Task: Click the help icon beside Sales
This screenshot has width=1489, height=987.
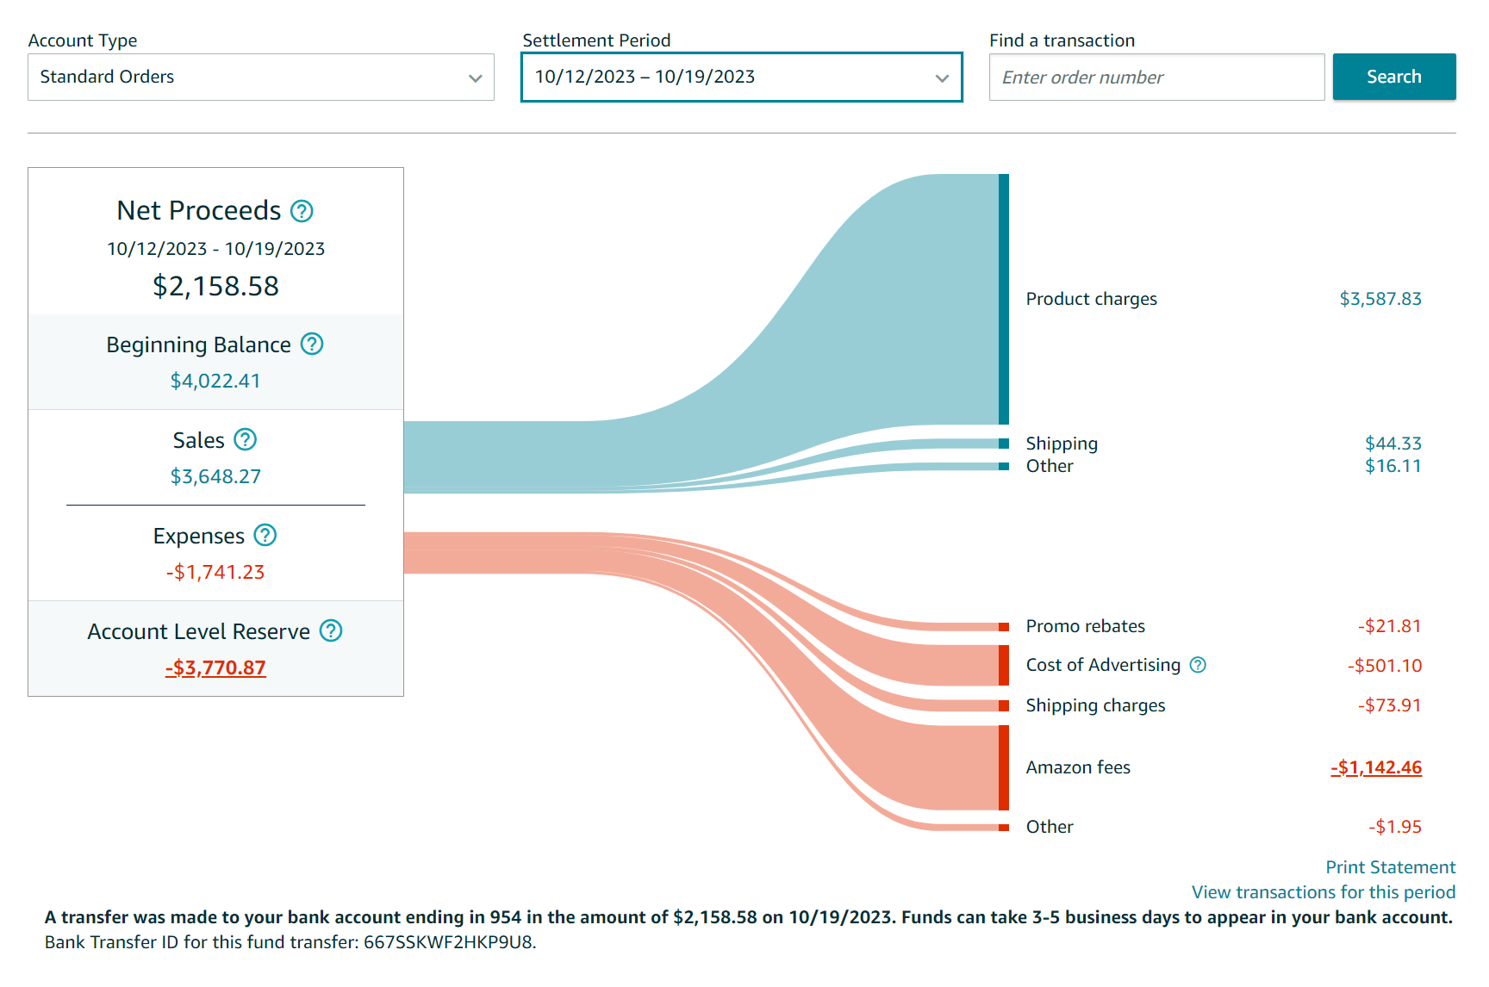Action: pyautogui.click(x=246, y=440)
